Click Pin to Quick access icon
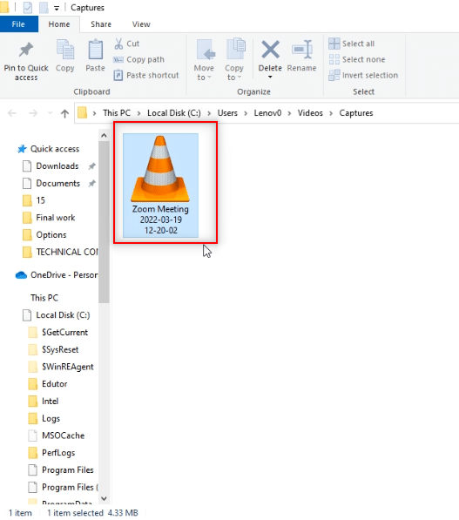Viewport: 459px width, 520px height. click(26, 50)
